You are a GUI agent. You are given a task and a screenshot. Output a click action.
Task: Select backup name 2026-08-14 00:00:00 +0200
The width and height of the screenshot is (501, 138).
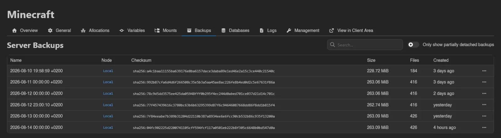(x=36, y=127)
